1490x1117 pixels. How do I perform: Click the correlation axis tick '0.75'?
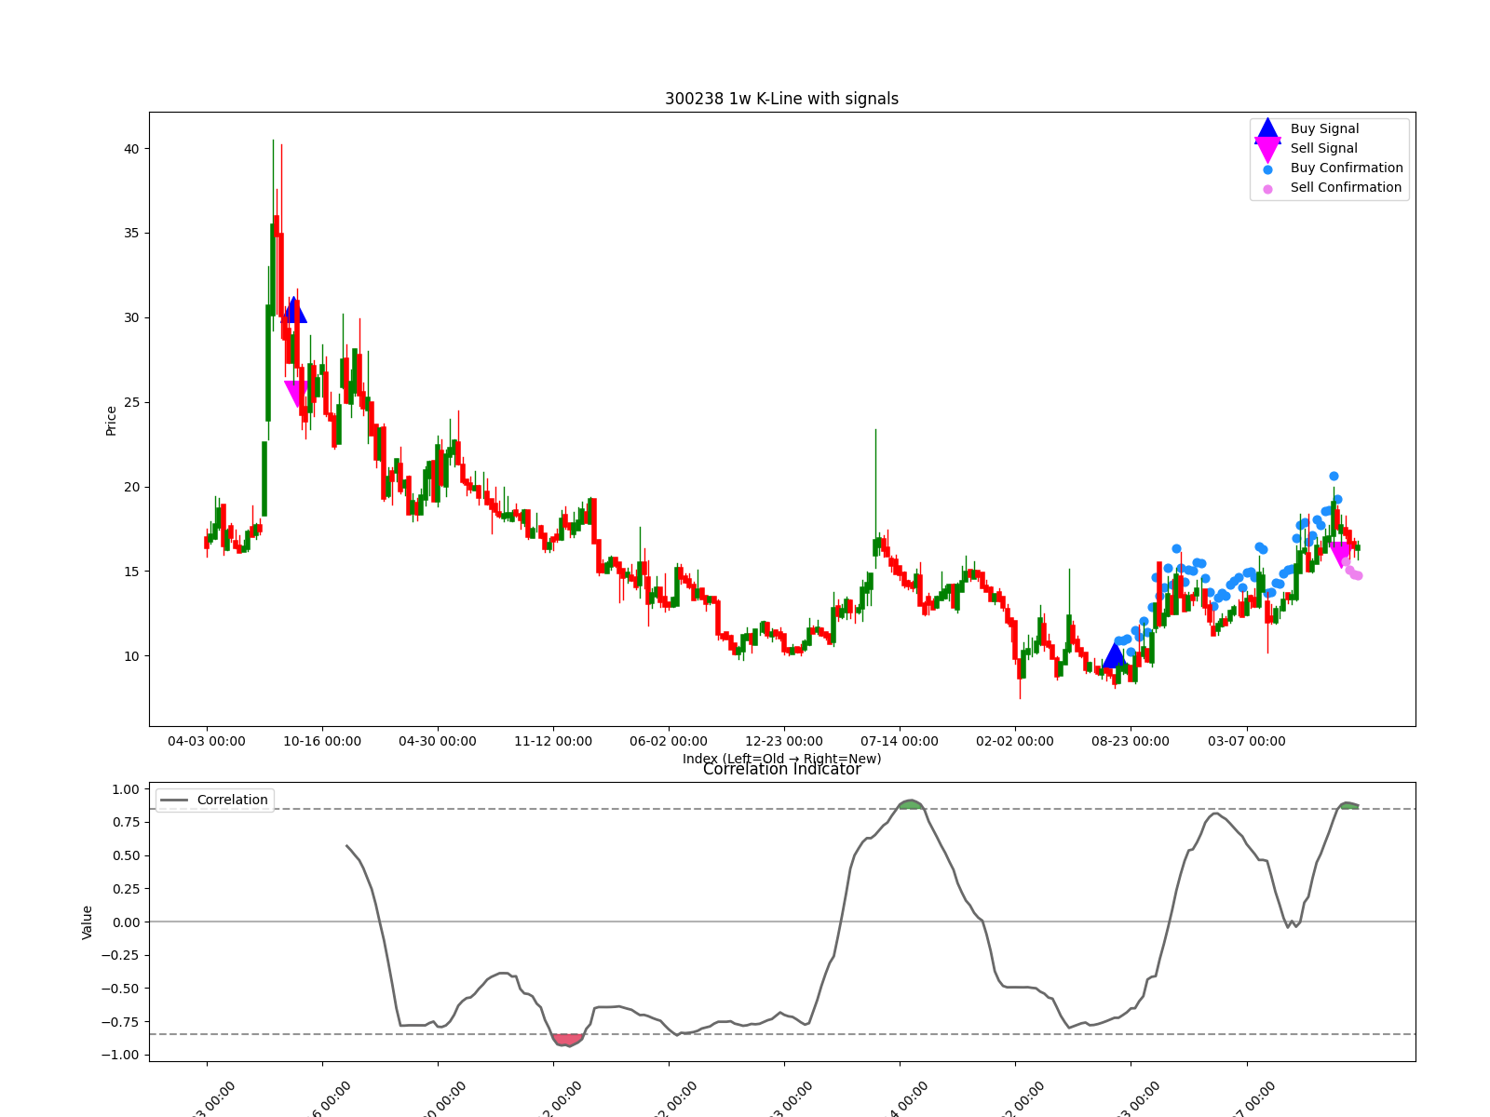126,822
